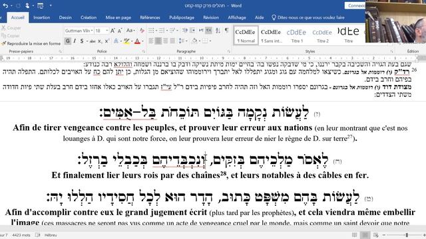Open the Affichage tab
The image size is (426, 239).
pyautogui.click(x=237, y=17)
